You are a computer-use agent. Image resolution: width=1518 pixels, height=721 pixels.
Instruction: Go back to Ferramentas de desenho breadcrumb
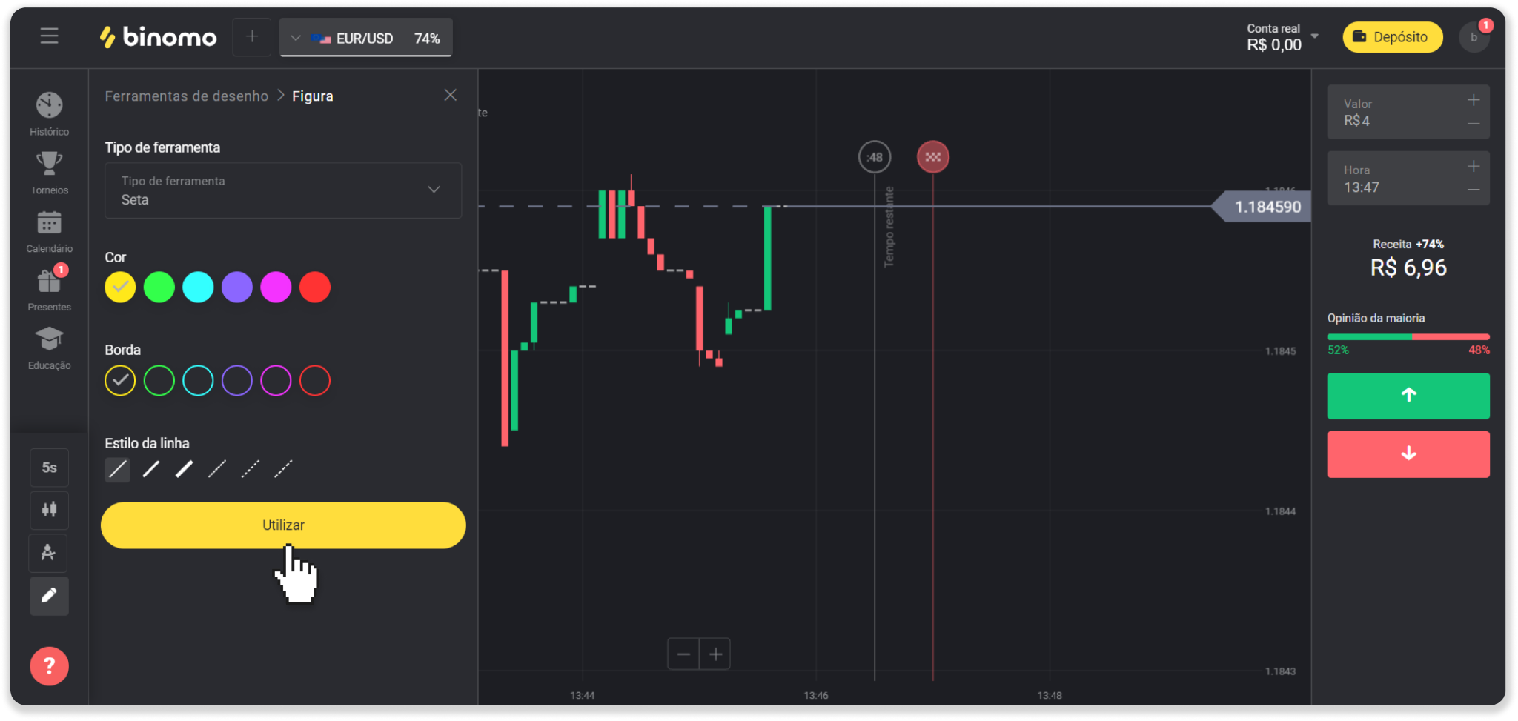(x=186, y=96)
